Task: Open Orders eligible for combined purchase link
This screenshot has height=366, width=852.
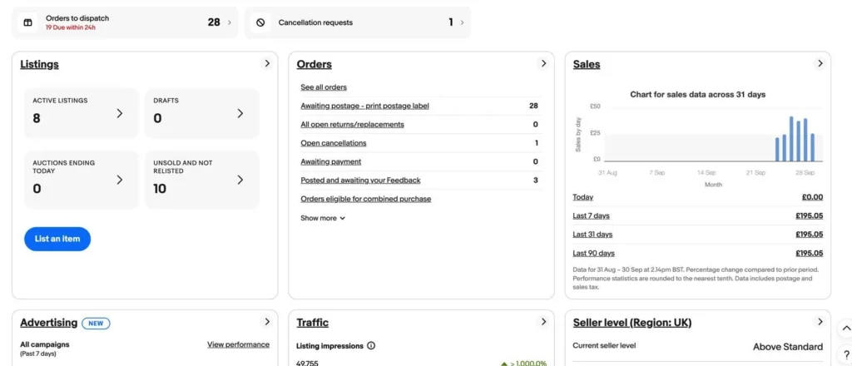Action: point(366,199)
